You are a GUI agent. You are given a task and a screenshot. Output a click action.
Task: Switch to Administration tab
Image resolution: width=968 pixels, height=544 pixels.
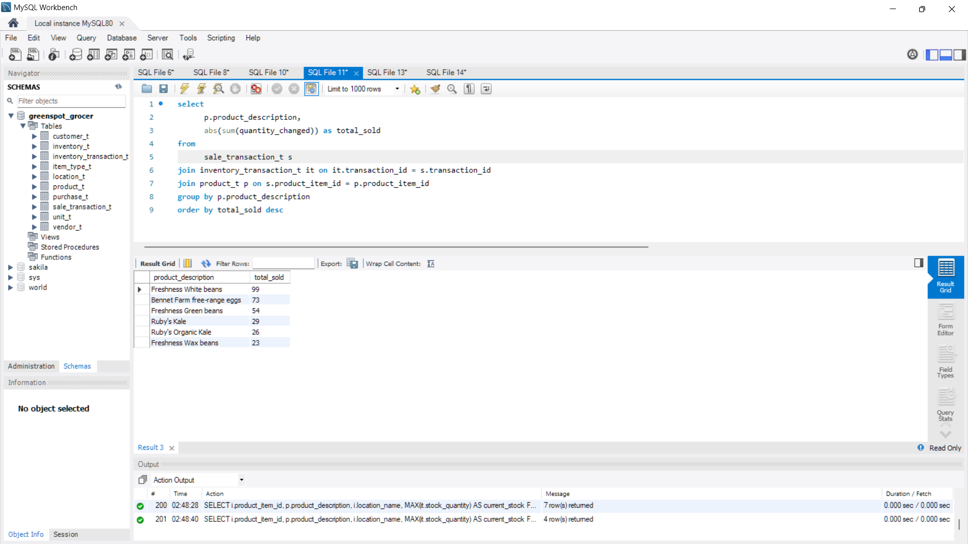[31, 366]
